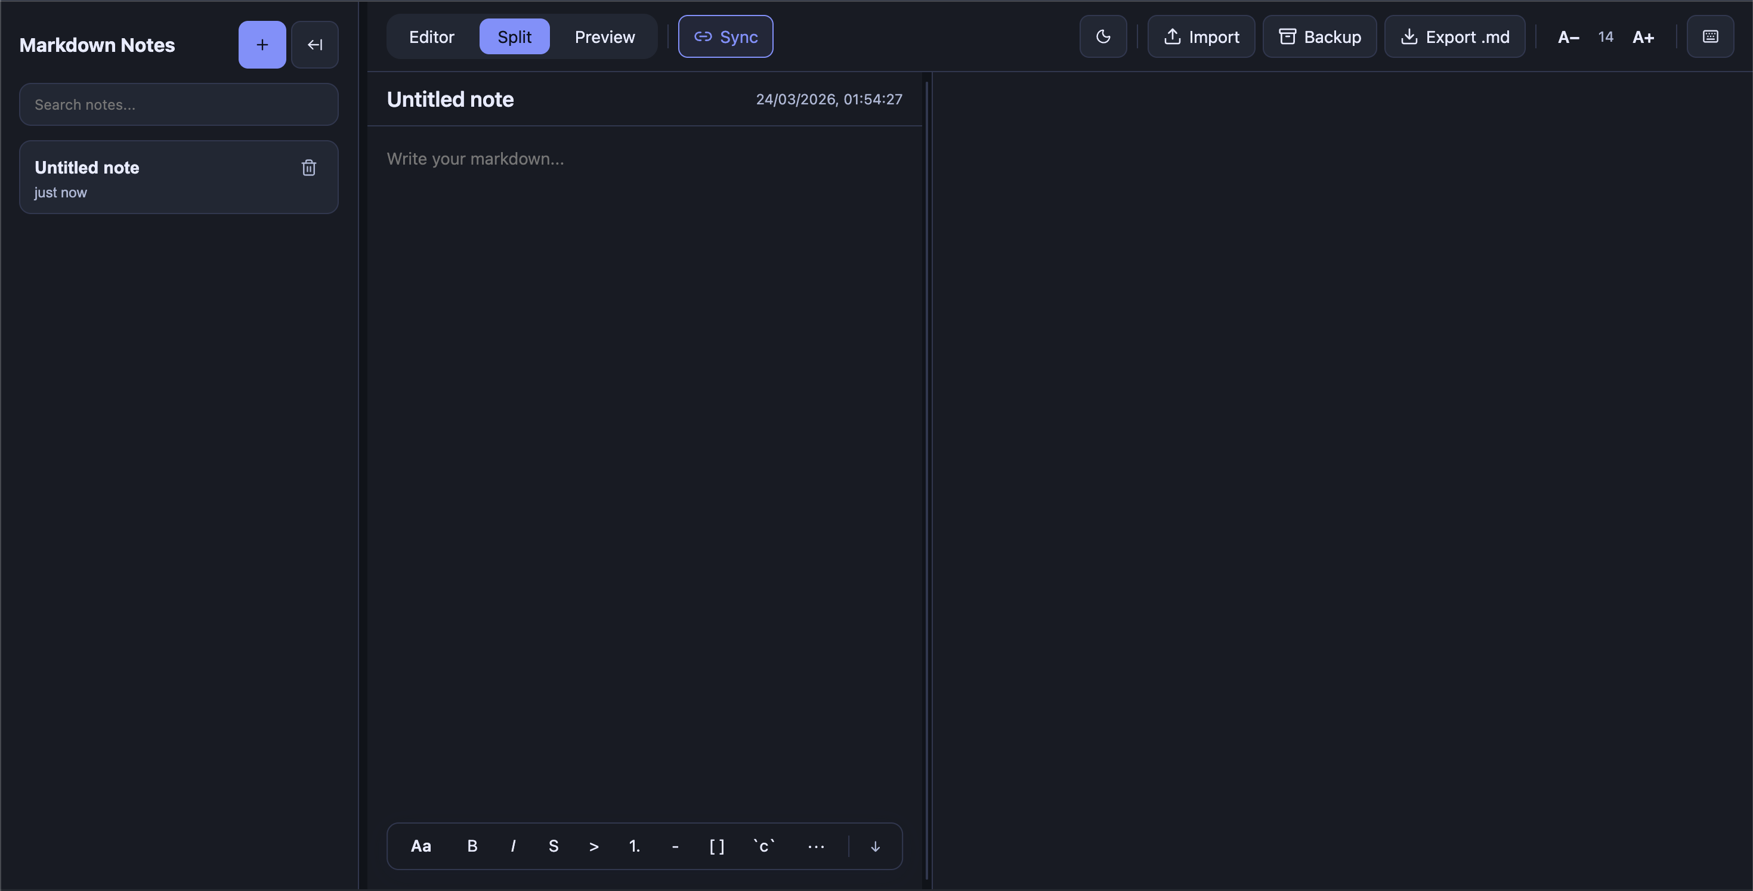Apply italic formatting to the text
The width and height of the screenshot is (1753, 891).
click(x=512, y=846)
